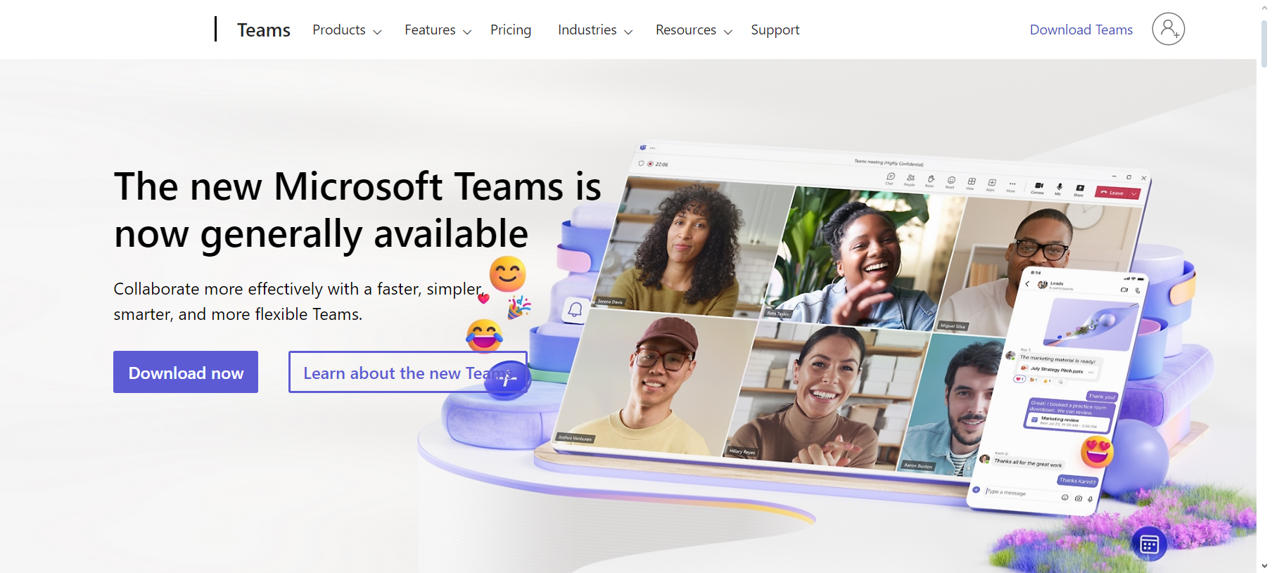1272x573 pixels.
Task: Click the Teams brand name link
Action: pyautogui.click(x=264, y=30)
